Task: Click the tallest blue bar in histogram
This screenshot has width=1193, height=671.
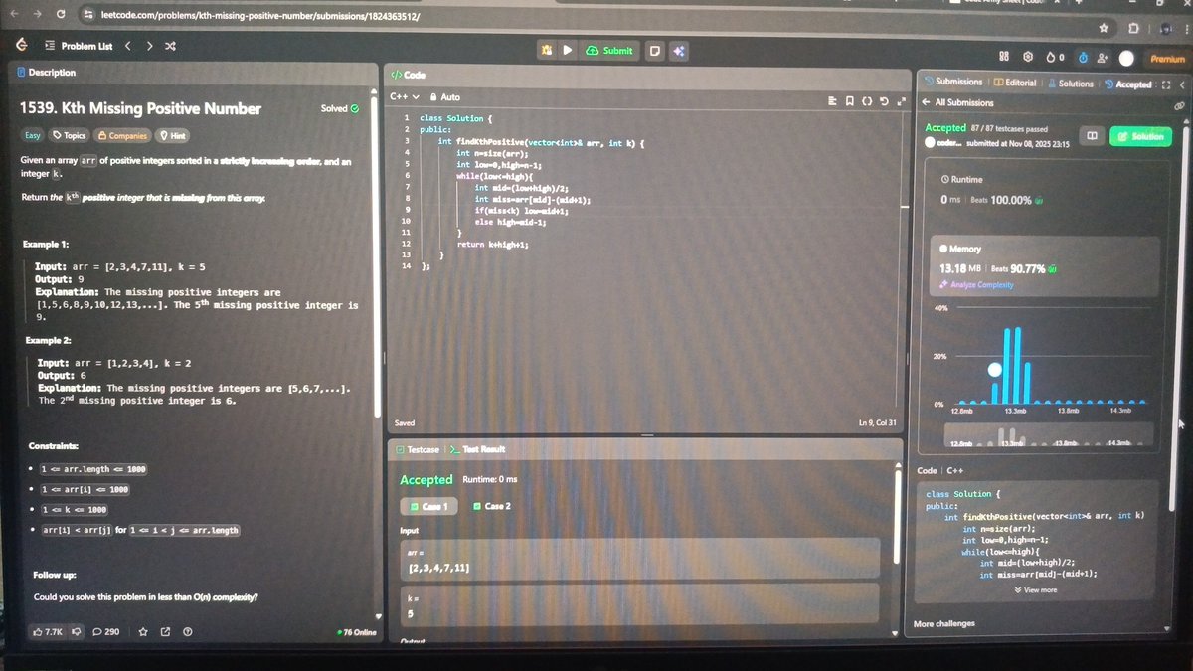Action: (x=1017, y=365)
